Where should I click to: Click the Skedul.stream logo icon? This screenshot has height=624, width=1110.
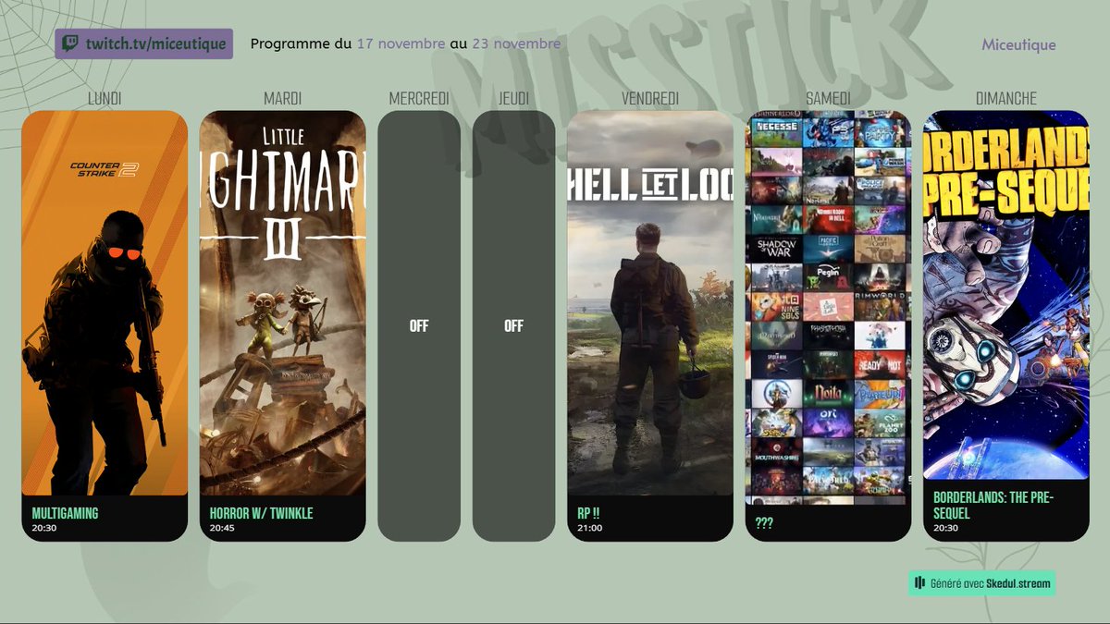pyautogui.click(x=919, y=582)
